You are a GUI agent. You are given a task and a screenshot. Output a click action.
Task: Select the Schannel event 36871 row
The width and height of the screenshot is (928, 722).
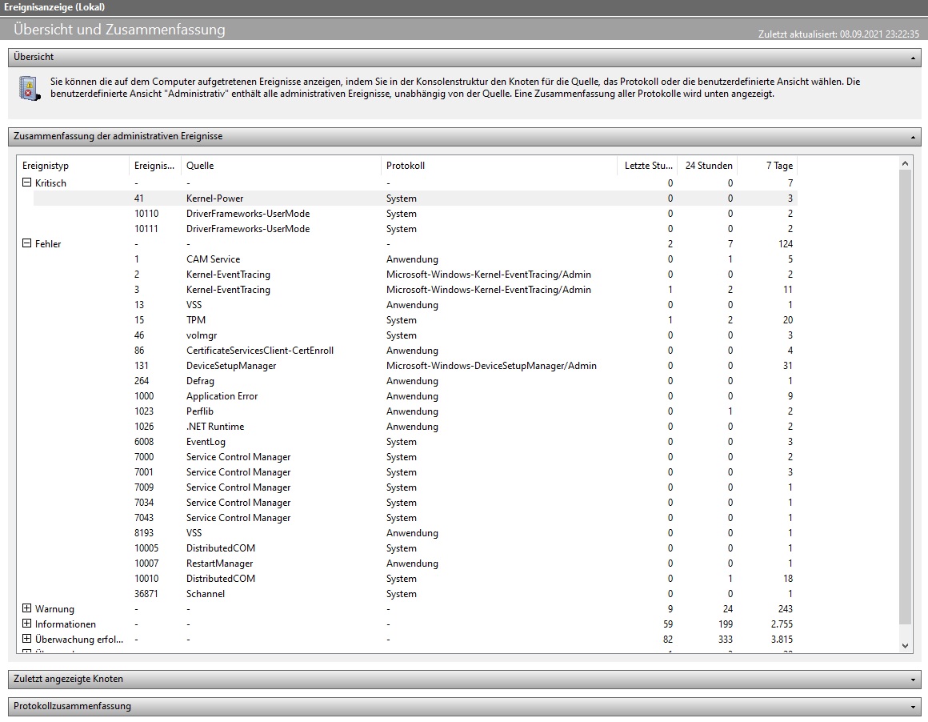point(415,593)
